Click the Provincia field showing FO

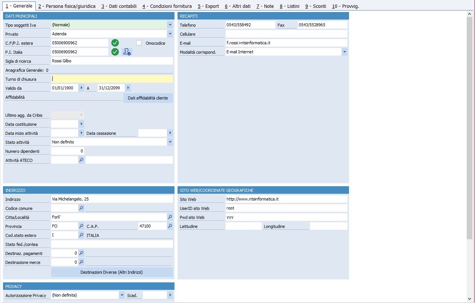coord(65,226)
